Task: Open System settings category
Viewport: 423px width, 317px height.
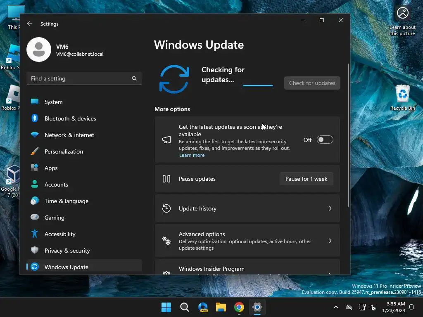Action: pyautogui.click(x=84, y=102)
